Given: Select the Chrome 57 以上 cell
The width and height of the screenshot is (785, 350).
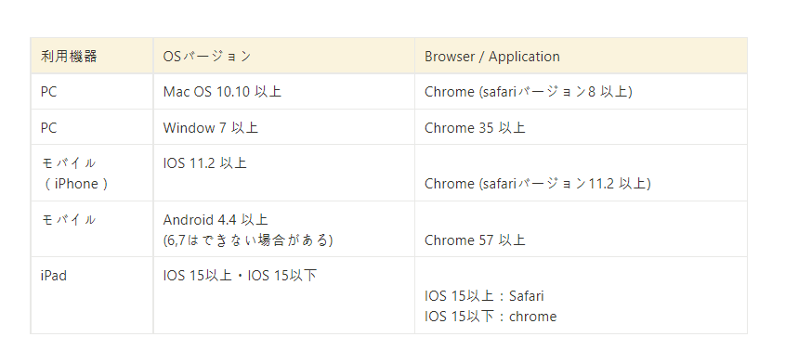Looking at the screenshot, I should pyautogui.click(x=581, y=229).
